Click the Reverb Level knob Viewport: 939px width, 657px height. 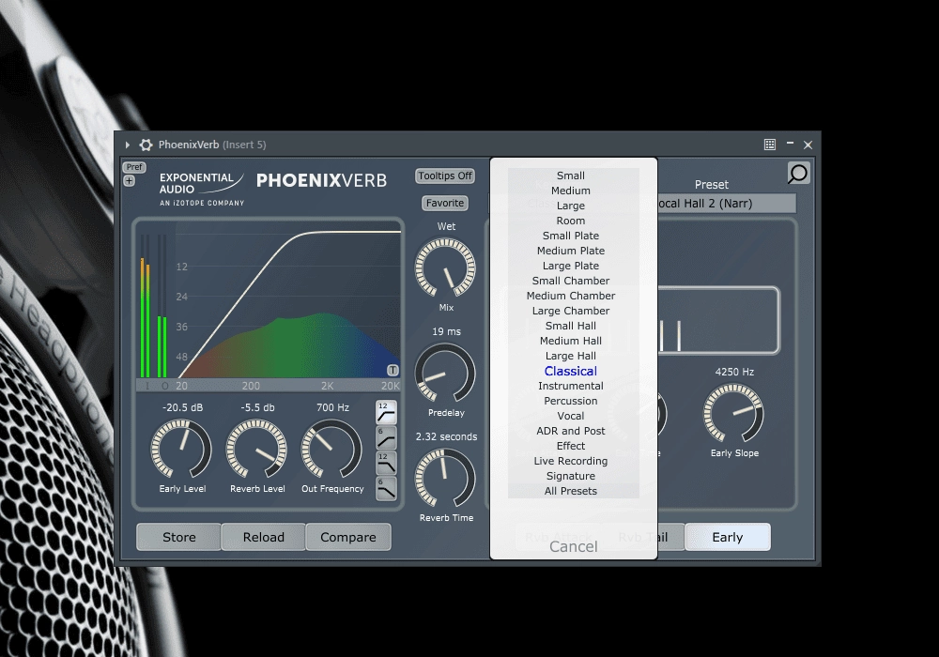click(x=257, y=449)
